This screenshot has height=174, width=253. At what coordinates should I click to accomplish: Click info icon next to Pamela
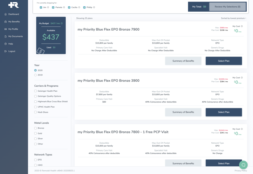coord(64,7)
